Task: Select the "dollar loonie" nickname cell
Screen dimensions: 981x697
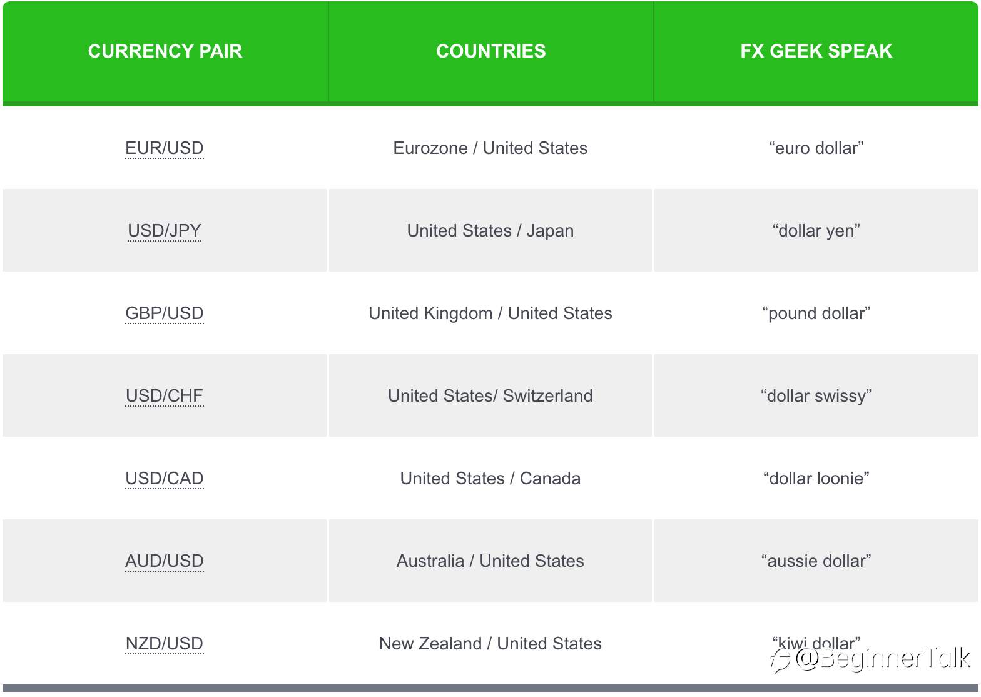Action: pyautogui.click(x=816, y=479)
